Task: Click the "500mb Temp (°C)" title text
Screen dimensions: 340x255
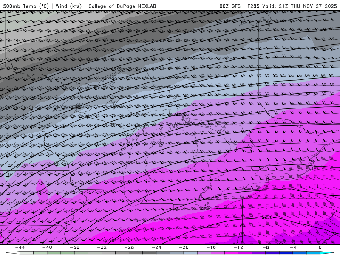Action: [26, 6]
